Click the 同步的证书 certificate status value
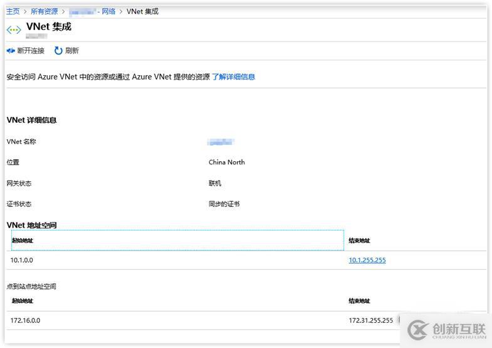492x348 pixels. coord(224,204)
